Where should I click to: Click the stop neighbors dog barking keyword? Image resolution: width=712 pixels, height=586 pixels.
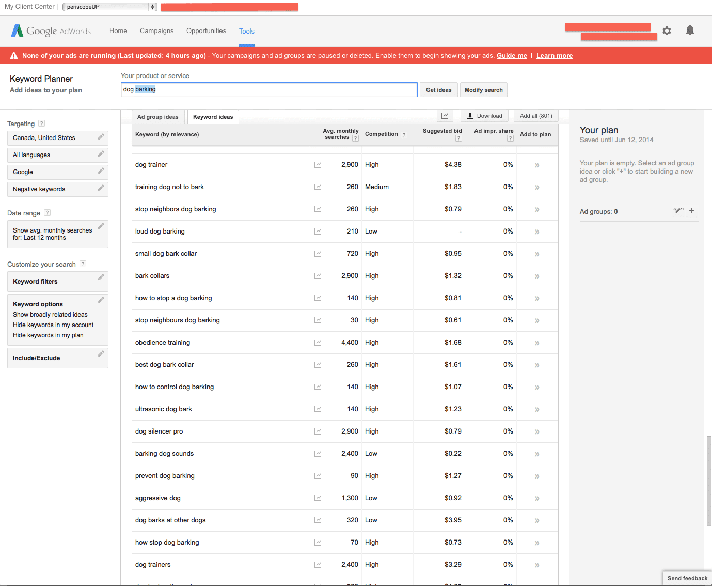176,209
